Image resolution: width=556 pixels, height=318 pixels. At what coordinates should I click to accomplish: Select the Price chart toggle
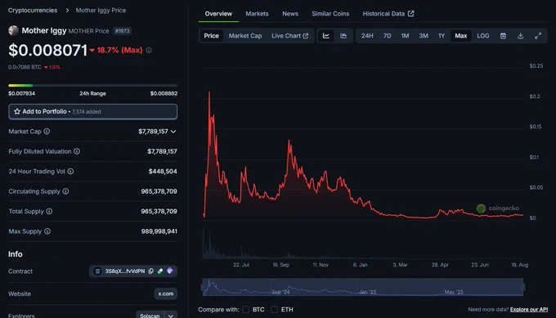(x=211, y=36)
